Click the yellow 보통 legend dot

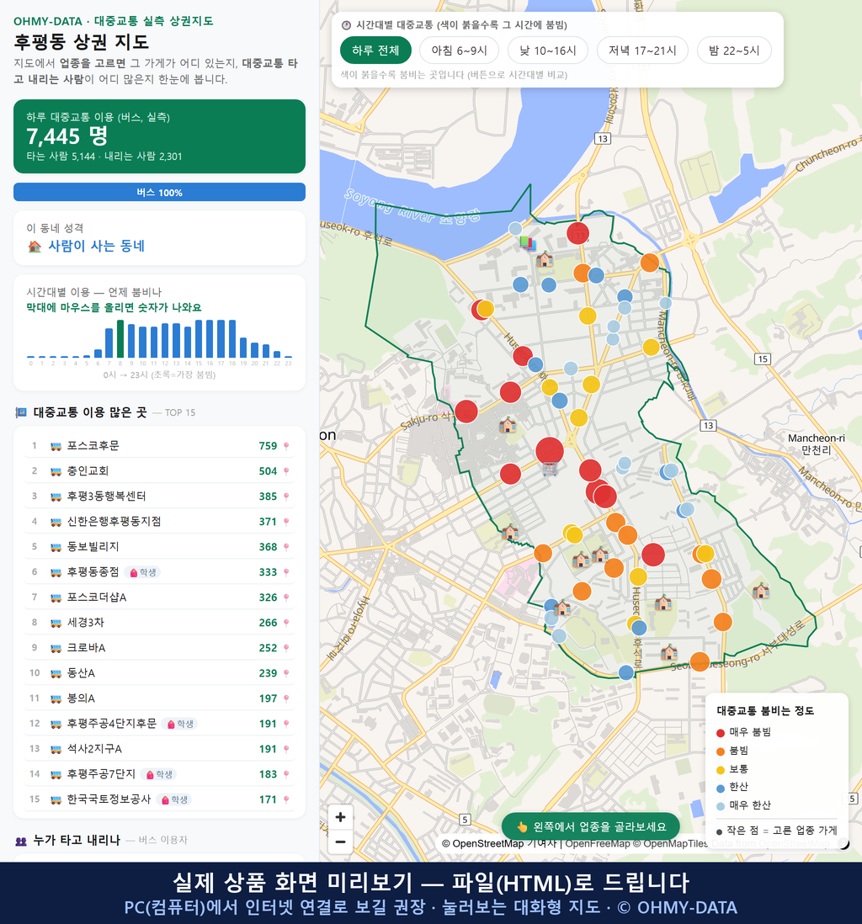[721, 770]
